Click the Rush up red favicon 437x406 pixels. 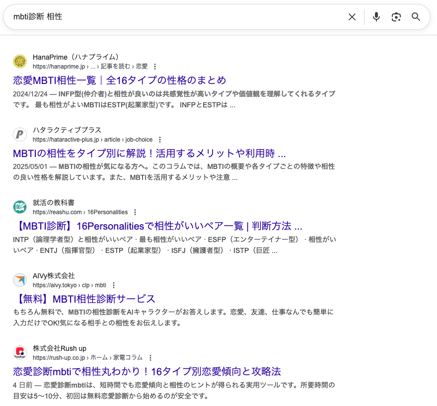coord(20,353)
